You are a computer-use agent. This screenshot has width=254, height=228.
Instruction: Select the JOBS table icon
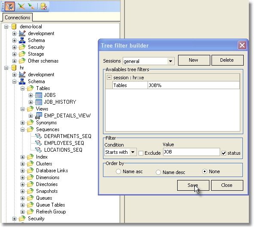point(39,95)
